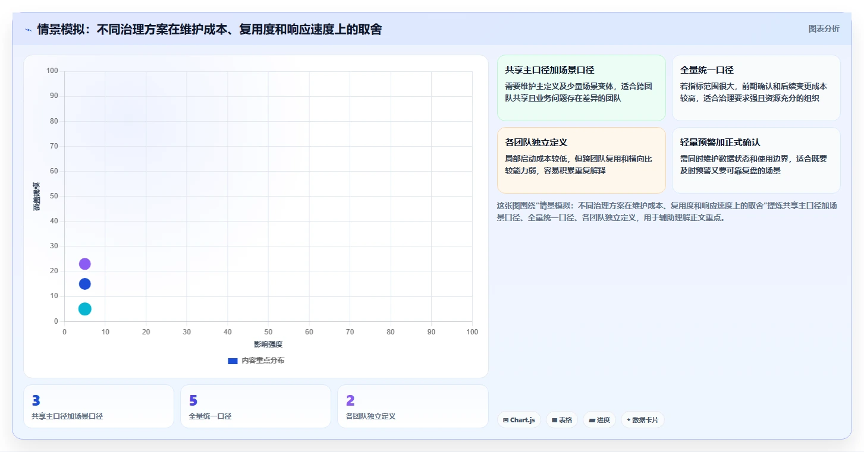Screen dimensions: 864x452
Task: Select the 全量统一口径 description card
Action: [x=756, y=88]
